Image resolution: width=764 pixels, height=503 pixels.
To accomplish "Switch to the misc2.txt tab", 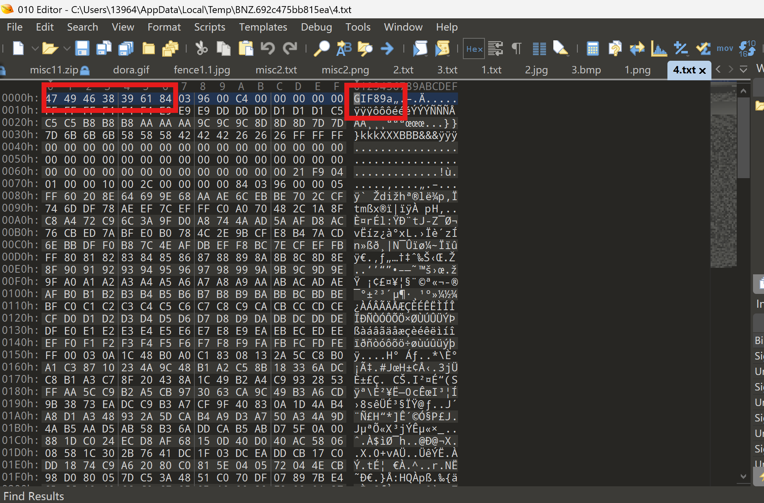I will tap(276, 70).
